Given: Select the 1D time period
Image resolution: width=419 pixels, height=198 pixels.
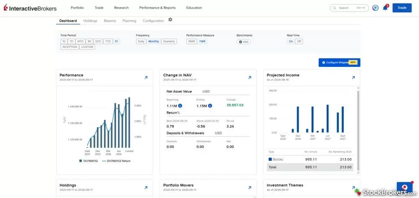Looking at the screenshot, I should click(x=64, y=41).
